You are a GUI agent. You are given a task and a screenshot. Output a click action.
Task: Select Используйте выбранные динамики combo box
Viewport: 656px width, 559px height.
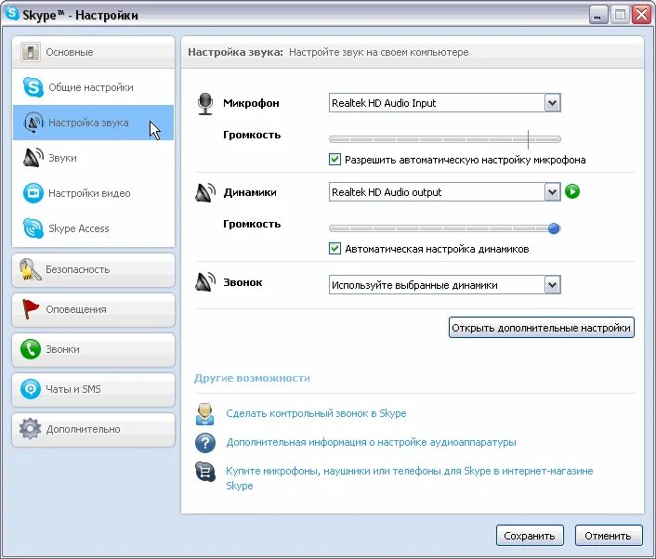coord(445,285)
